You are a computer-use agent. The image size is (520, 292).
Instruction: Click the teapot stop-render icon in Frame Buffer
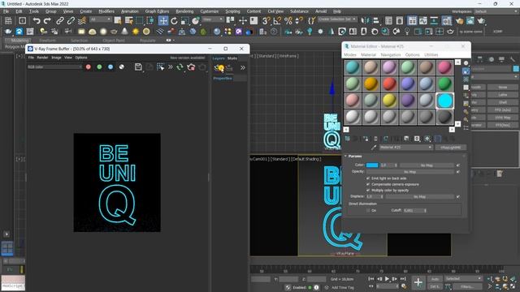tap(191, 67)
